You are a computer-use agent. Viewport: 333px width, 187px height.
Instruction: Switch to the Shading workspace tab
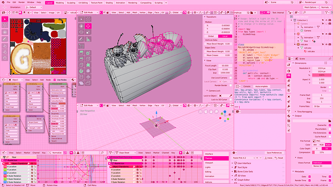pos(109,3)
